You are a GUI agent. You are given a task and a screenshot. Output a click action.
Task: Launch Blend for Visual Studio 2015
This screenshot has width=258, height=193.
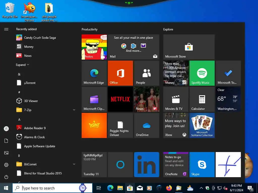(x=46, y=173)
